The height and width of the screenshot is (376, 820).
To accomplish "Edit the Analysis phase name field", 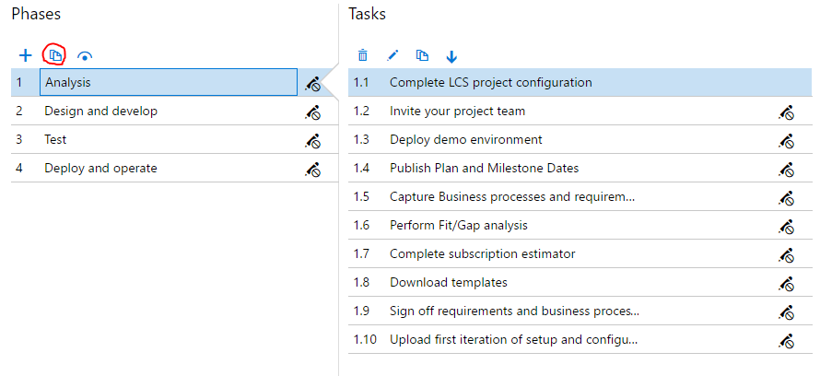I will point(169,83).
